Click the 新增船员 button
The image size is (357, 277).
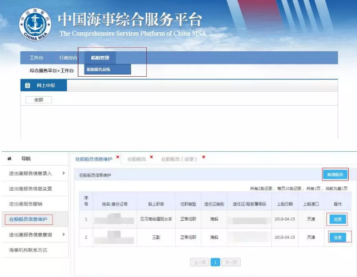tap(335, 175)
